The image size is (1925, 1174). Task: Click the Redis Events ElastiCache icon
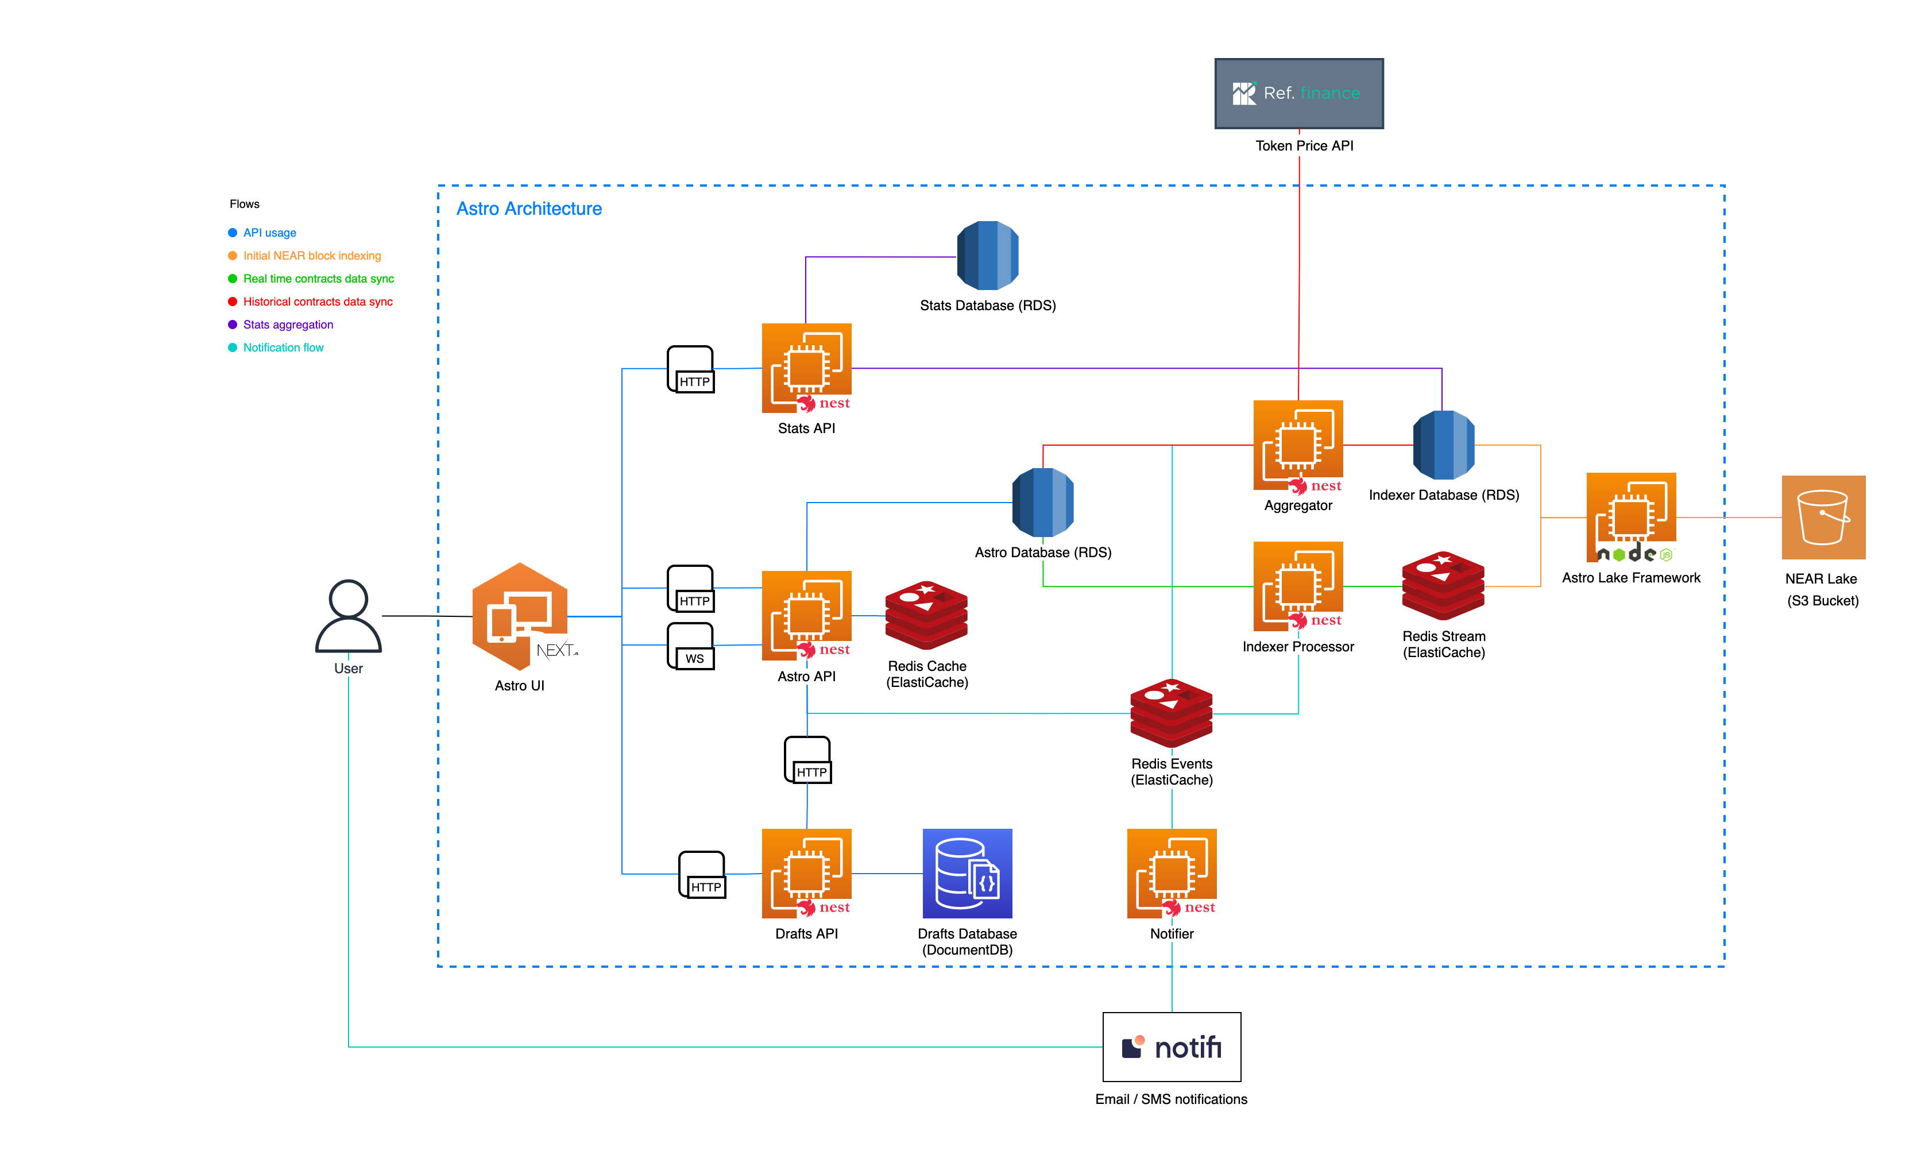coord(1171,713)
